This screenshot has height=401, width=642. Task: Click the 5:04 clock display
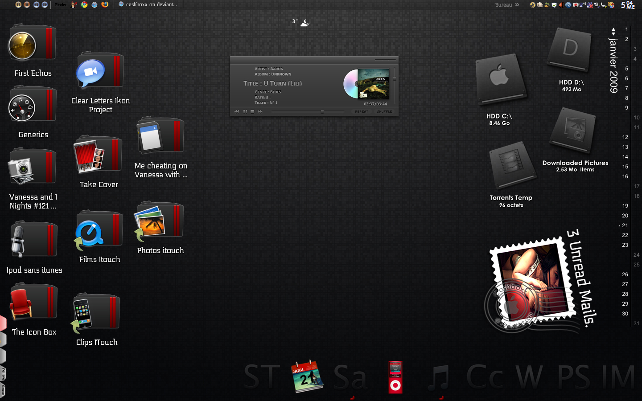click(x=627, y=5)
